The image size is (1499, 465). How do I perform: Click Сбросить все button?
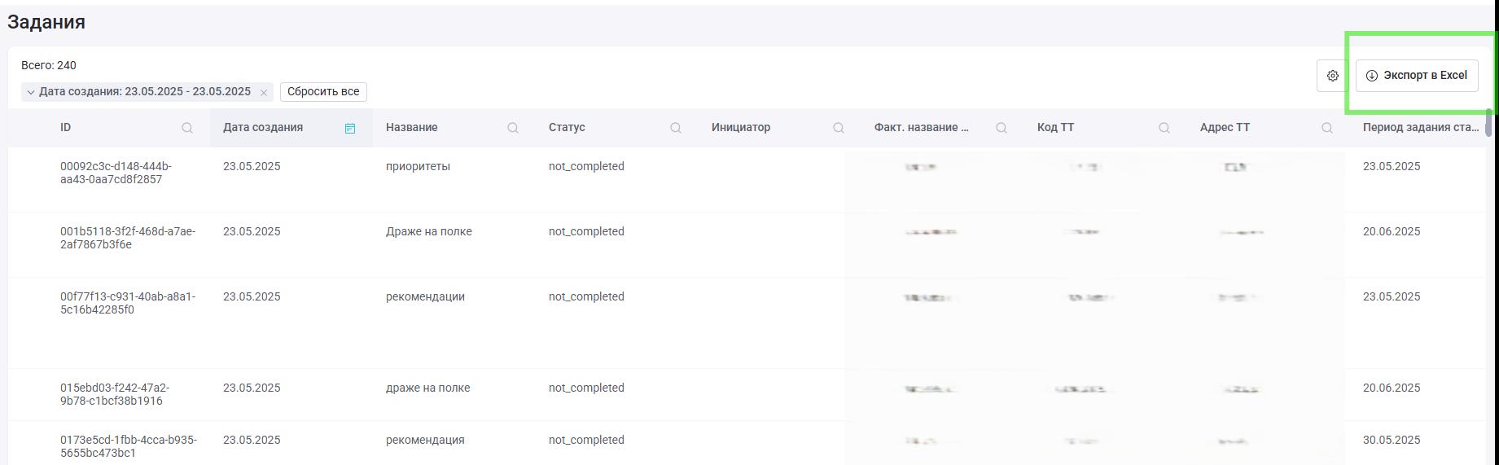click(x=323, y=92)
